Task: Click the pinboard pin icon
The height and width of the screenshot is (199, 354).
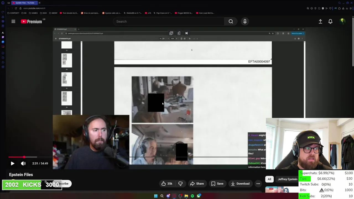Action: coord(315,8)
